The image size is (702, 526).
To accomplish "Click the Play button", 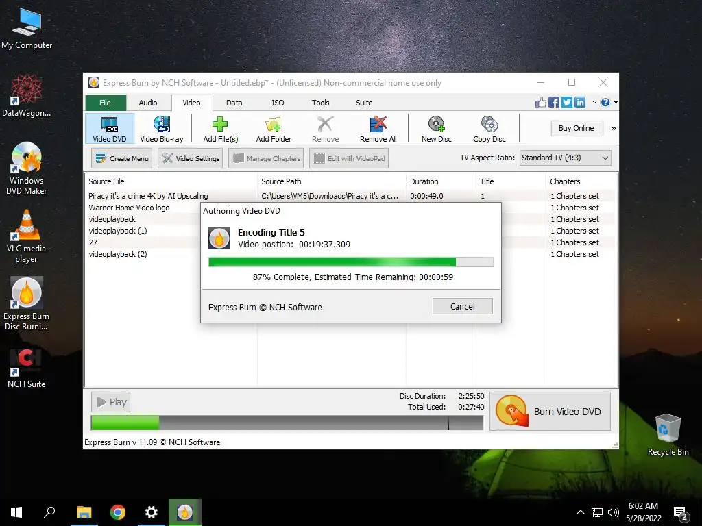I will tap(111, 402).
